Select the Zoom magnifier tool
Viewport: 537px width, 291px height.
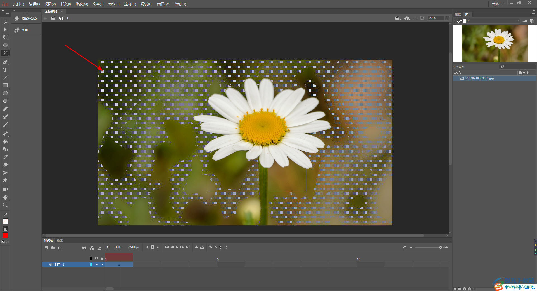5,205
